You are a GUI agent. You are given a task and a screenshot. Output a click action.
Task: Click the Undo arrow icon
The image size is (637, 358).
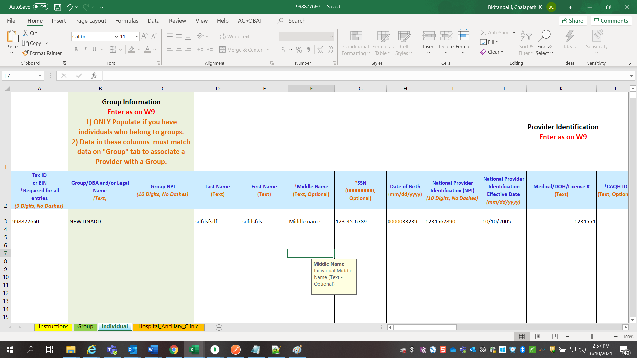tap(69, 7)
